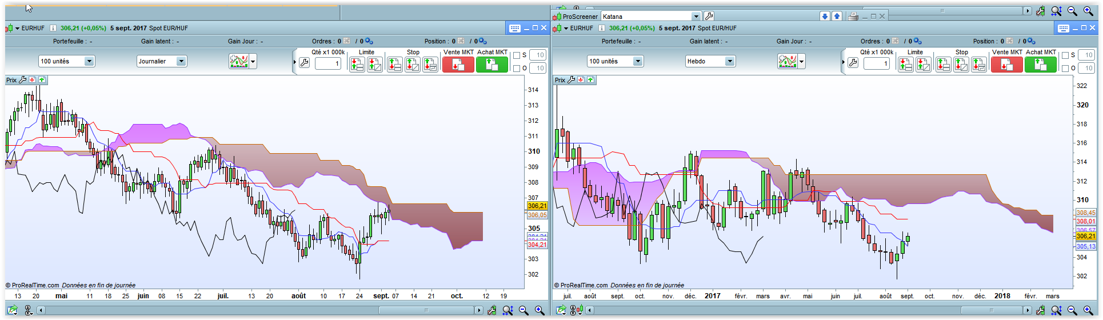Open the EURHUF info icon in the right chart
The height and width of the screenshot is (320, 1103).
point(602,28)
